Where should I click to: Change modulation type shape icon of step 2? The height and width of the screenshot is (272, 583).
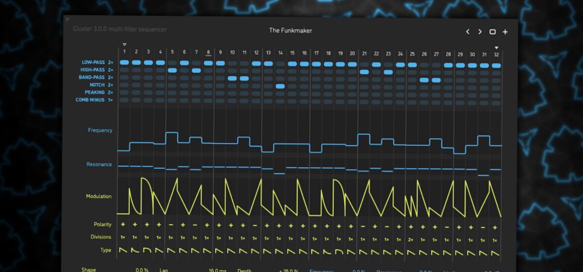coord(135,250)
